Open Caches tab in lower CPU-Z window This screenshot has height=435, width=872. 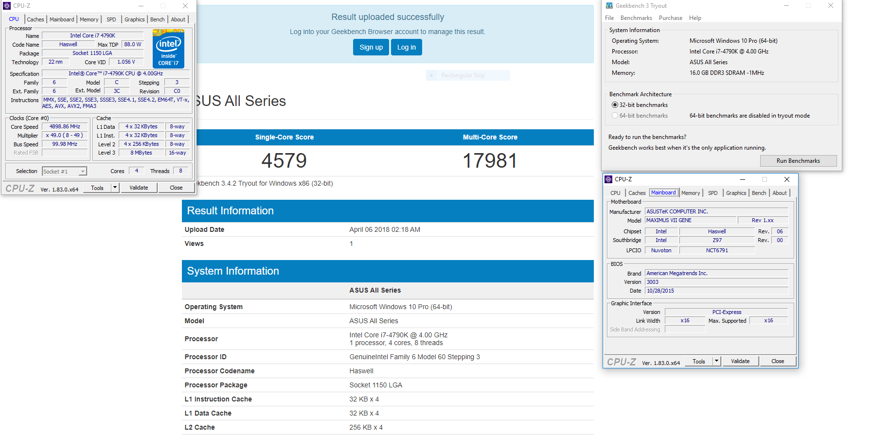(x=637, y=193)
